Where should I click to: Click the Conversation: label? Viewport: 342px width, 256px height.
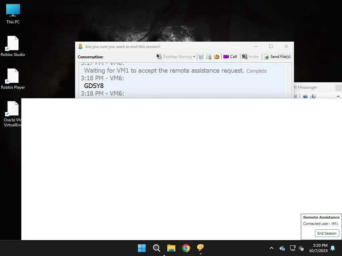[x=91, y=57]
